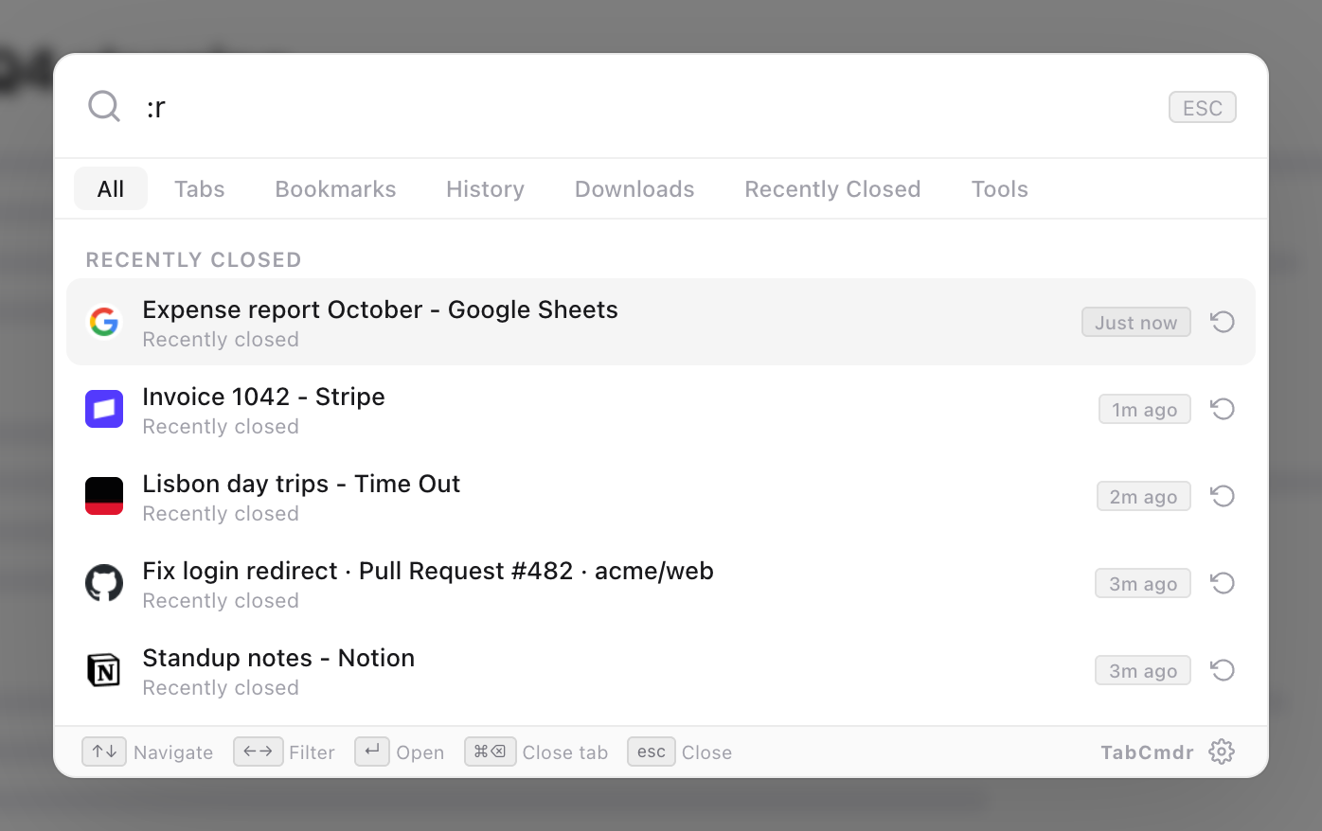Click the 1m ago timestamp badge
Image resolution: width=1322 pixels, height=831 pixels.
(1144, 409)
